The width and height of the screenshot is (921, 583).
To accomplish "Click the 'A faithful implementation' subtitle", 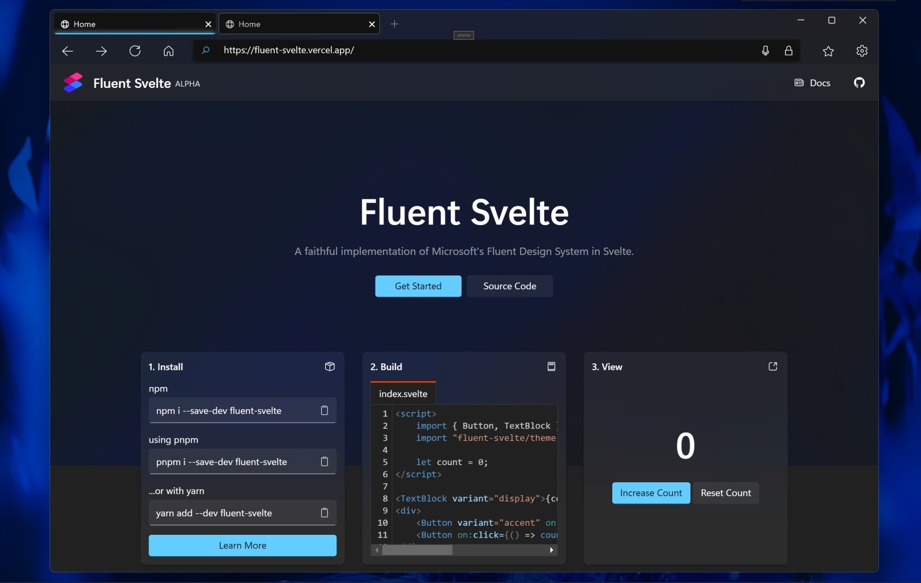I will [464, 251].
